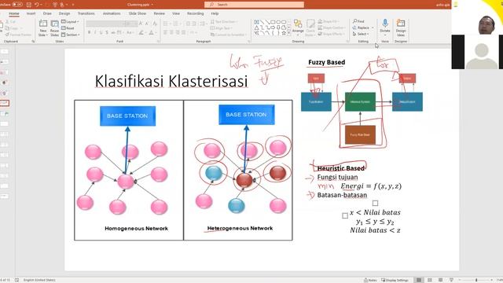Switch to Normal view icon
Viewport: 503px width, 283px height.
coord(419,280)
